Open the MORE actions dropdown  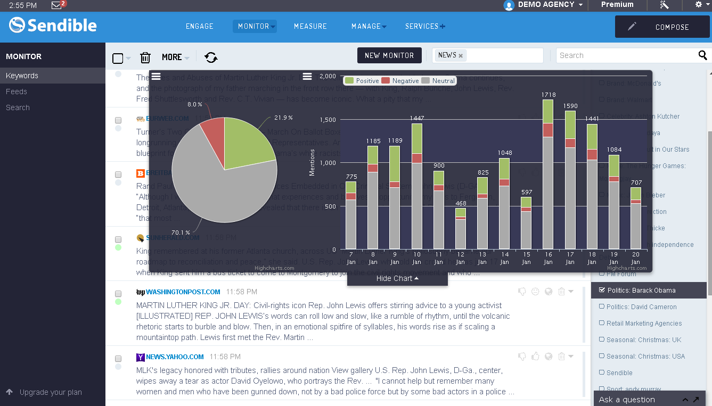pyautogui.click(x=176, y=57)
